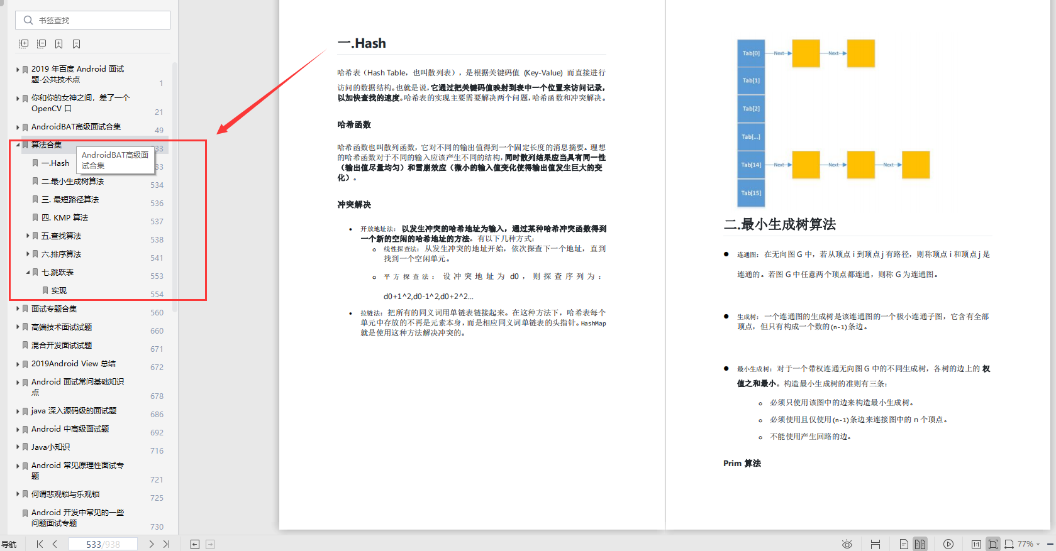Click the 二.最小生成树算法 heading on the page
The height and width of the screenshot is (551, 1056).
pyautogui.click(x=780, y=224)
